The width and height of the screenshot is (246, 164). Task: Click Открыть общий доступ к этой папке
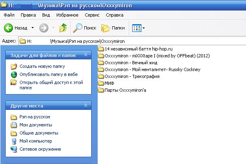(51, 85)
